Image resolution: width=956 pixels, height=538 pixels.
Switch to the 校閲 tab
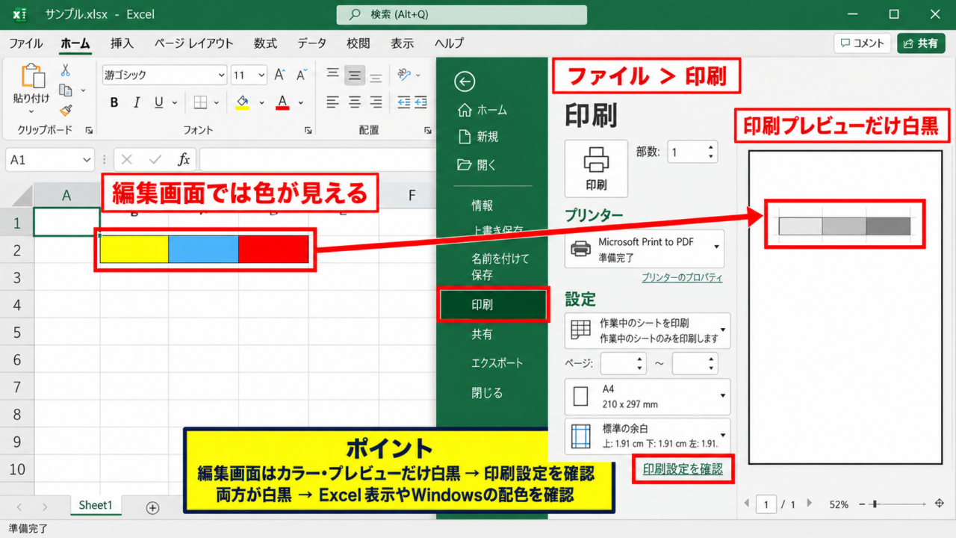(358, 43)
